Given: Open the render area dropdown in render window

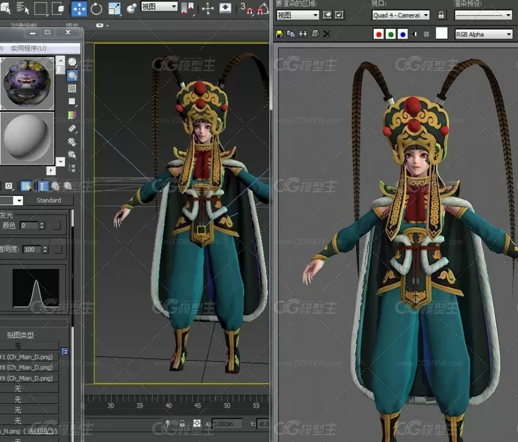Looking at the screenshot, I should point(298,15).
